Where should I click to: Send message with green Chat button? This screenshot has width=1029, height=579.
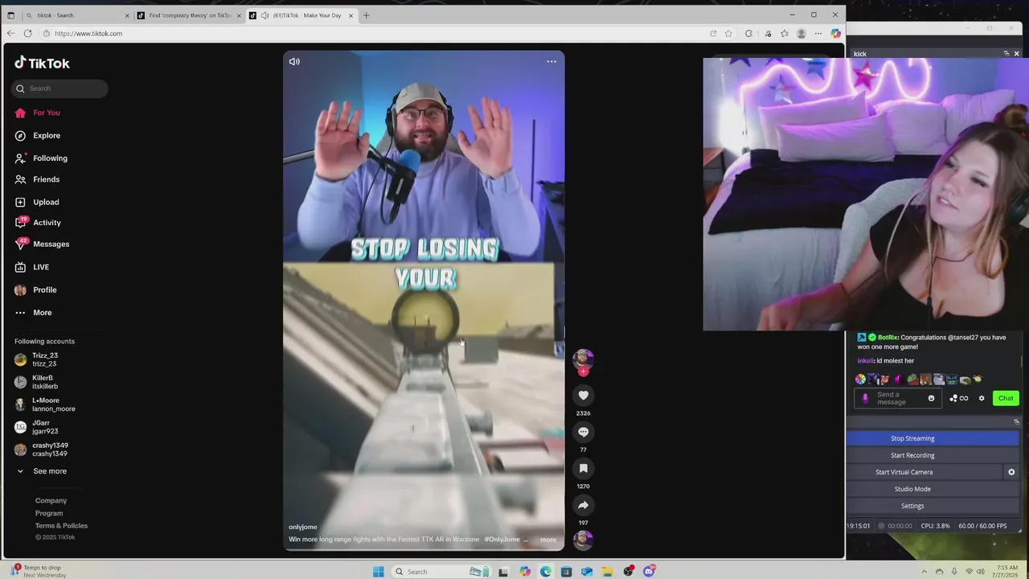coord(1006,398)
